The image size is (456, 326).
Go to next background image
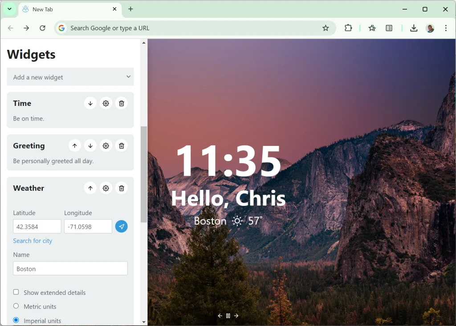[236, 316]
